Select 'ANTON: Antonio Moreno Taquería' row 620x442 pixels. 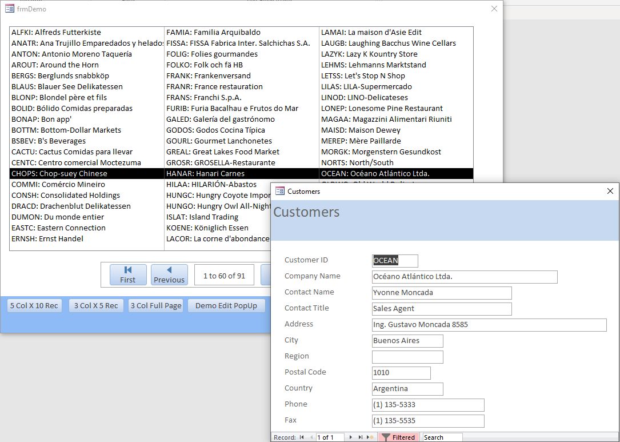(87, 54)
